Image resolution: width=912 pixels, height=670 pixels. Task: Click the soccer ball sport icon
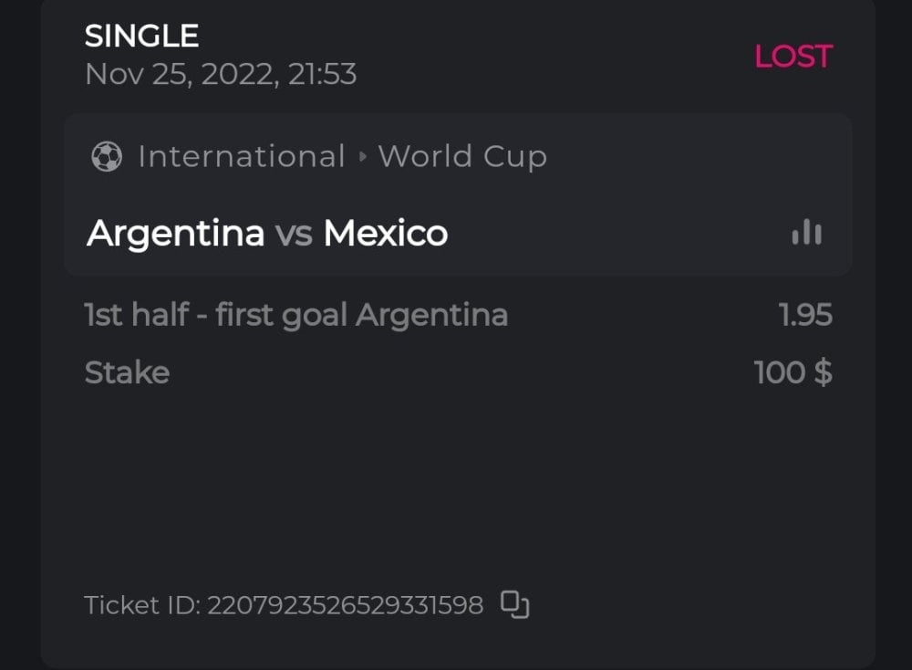click(107, 157)
